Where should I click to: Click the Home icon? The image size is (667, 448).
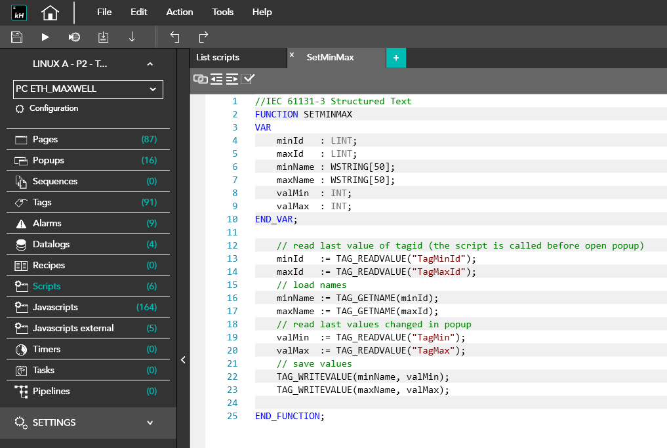point(50,12)
